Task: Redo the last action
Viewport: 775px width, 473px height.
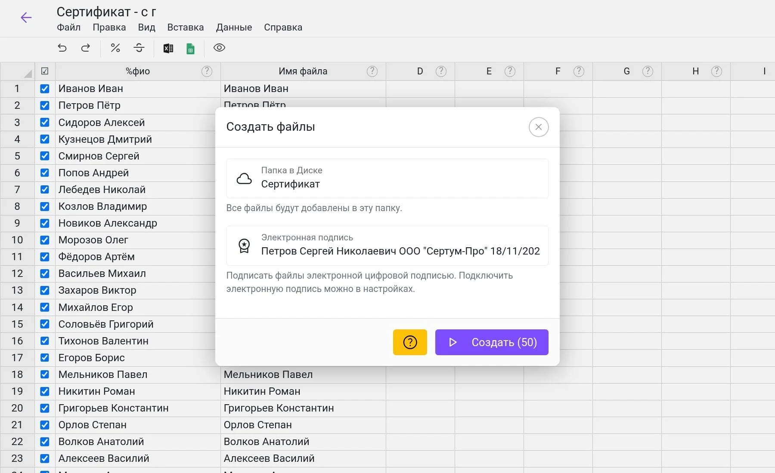Action: pos(86,48)
